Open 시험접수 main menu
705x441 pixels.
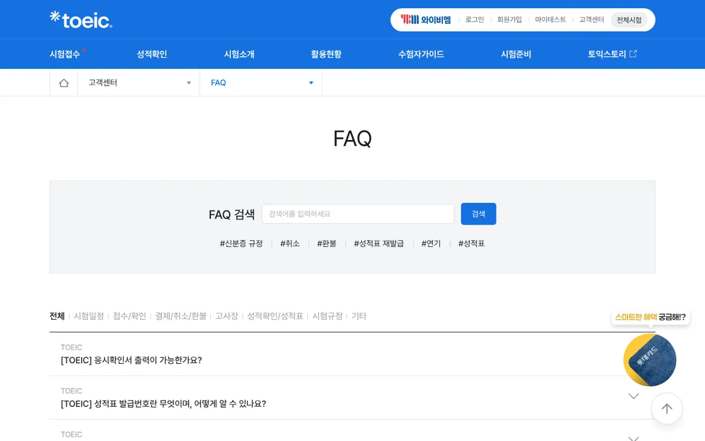[65, 54]
